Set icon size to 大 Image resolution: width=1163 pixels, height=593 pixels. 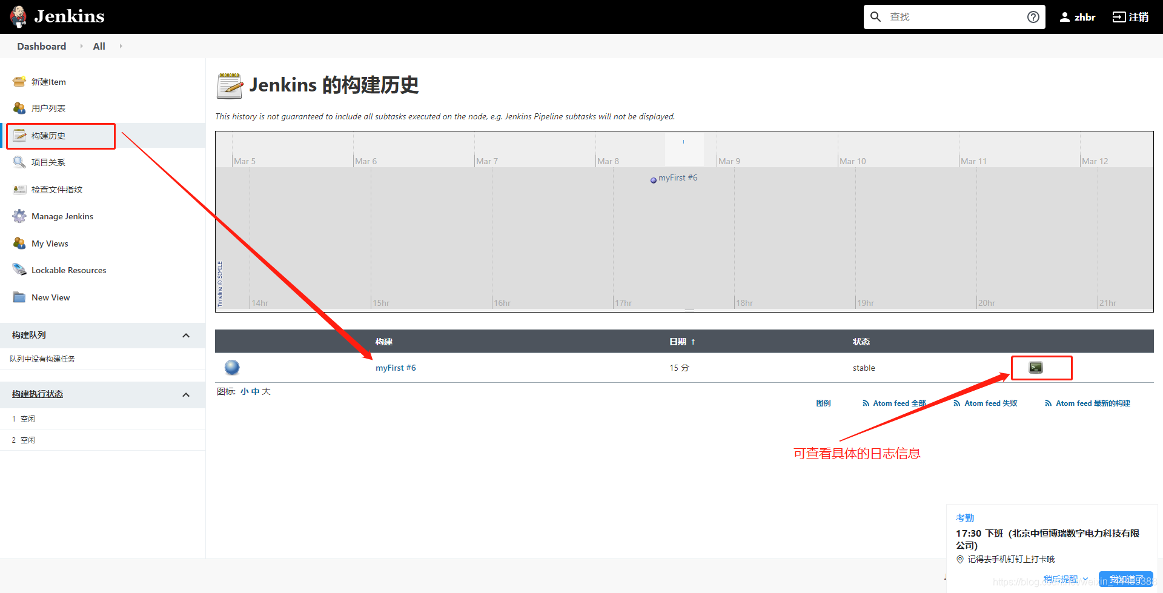(266, 391)
